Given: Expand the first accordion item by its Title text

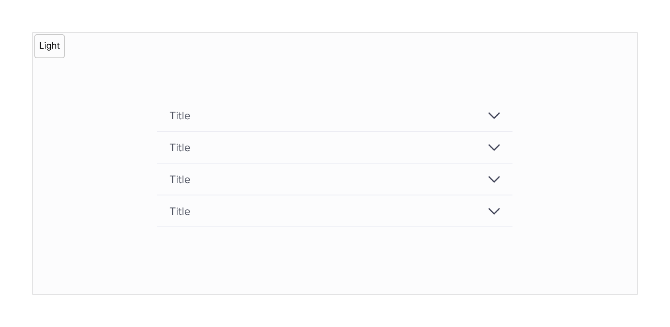Looking at the screenshot, I should (x=180, y=116).
